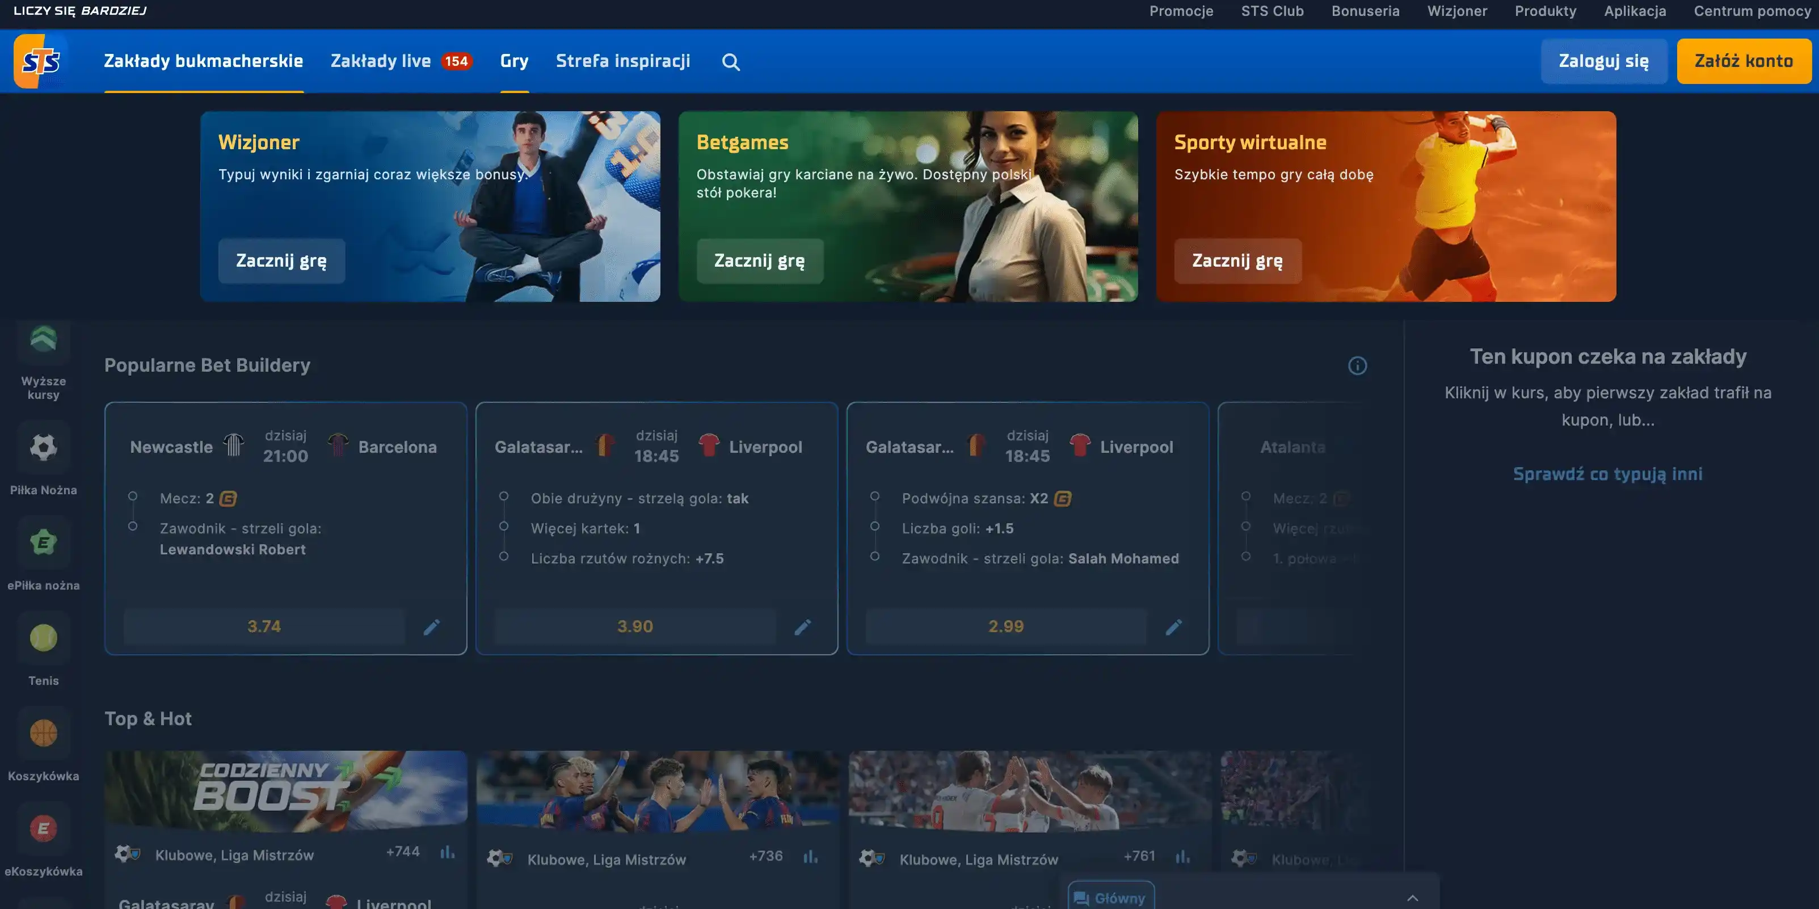Open Promocje in top menu

click(1181, 11)
